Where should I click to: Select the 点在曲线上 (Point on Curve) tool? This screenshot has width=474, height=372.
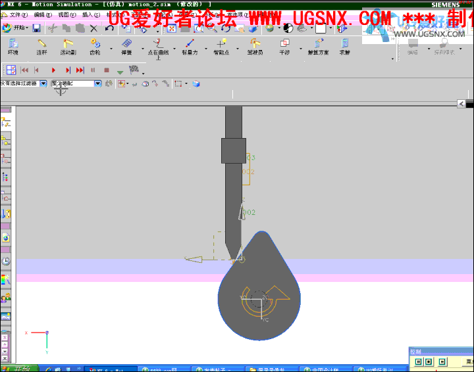point(158,48)
